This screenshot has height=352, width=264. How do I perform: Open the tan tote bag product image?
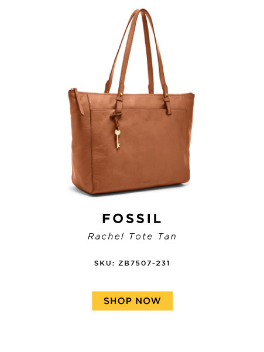point(131,101)
